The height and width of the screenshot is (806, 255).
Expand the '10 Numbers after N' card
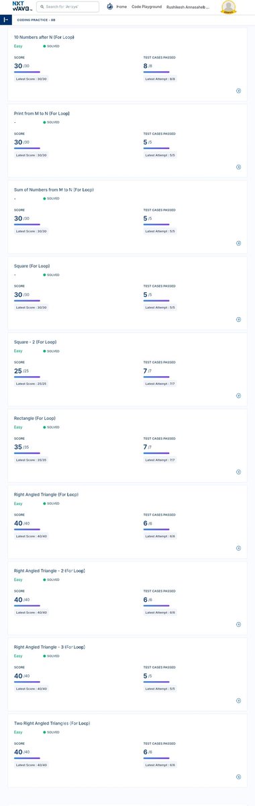pos(239,91)
